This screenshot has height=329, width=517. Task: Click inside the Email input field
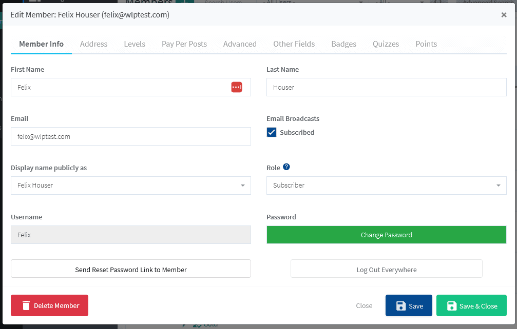pos(130,136)
